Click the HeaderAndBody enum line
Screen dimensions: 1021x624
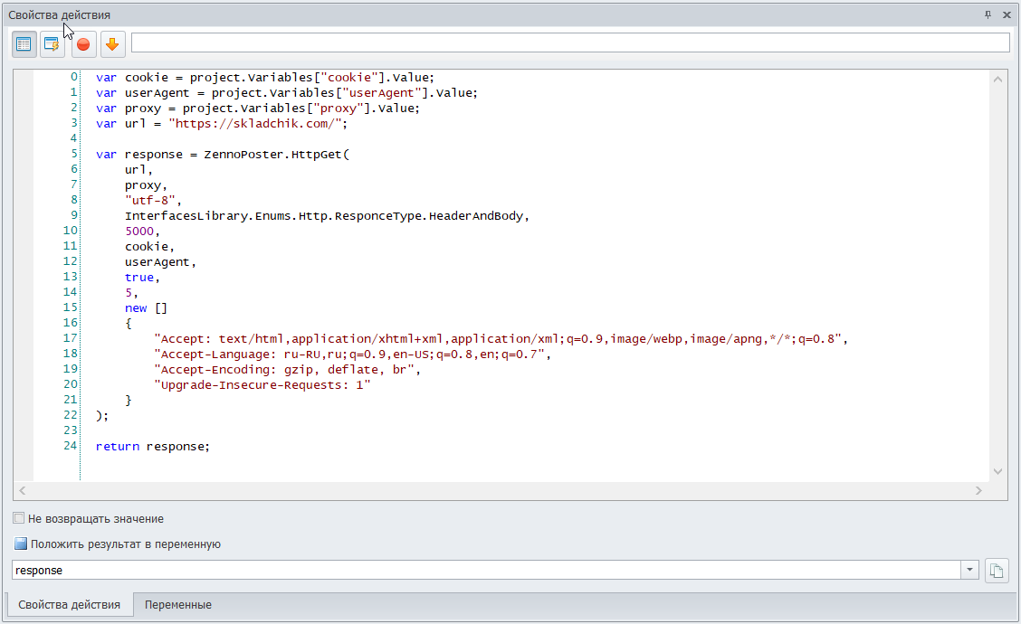(x=327, y=216)
